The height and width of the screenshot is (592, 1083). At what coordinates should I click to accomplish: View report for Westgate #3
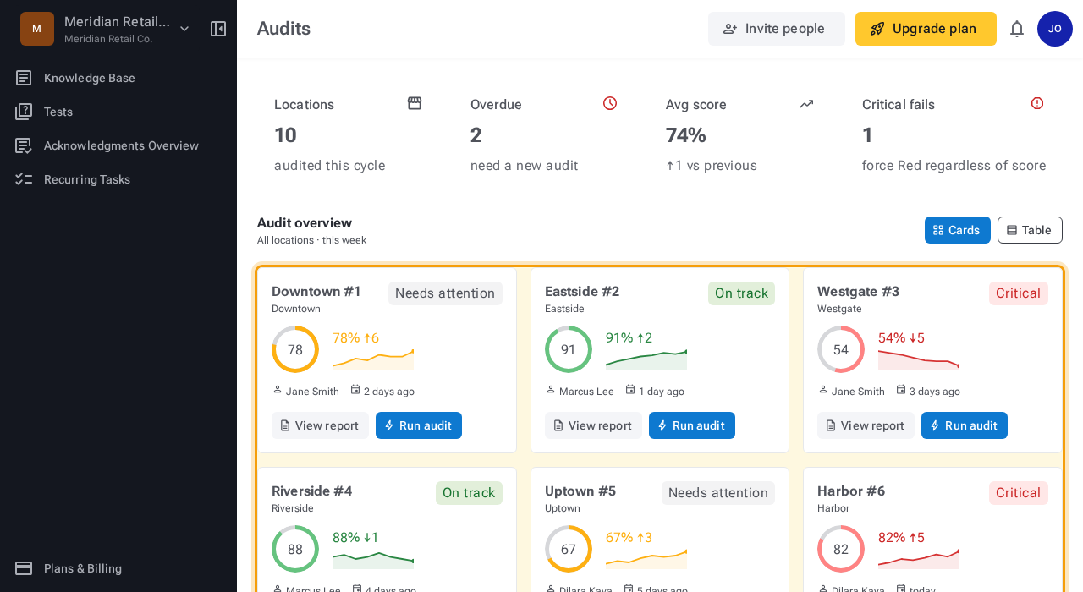click(x=866, y=425)
